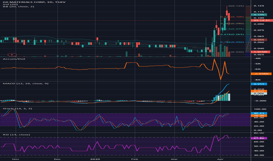The image size is (273, 161).
Task: Click the 40.00 tick on the Stoch axis
Action: pos(259,122)
